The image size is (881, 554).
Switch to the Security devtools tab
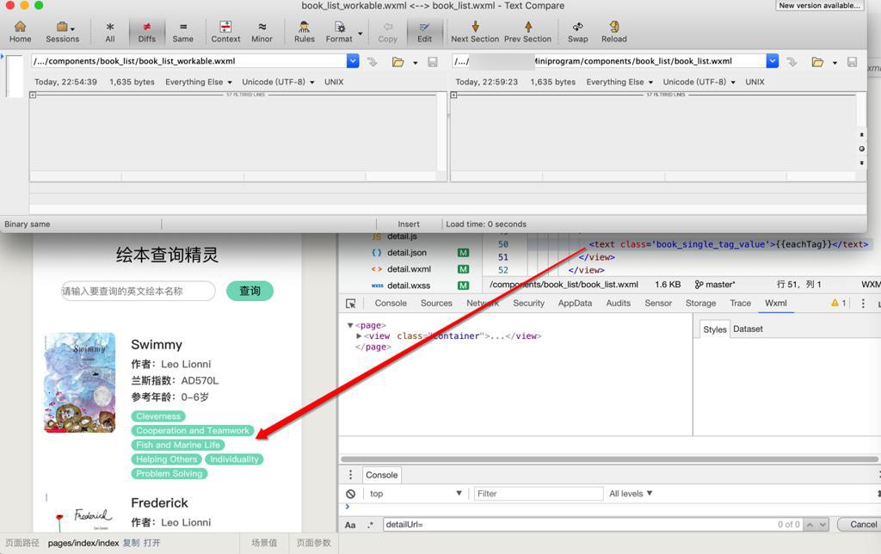click(528, 304)
